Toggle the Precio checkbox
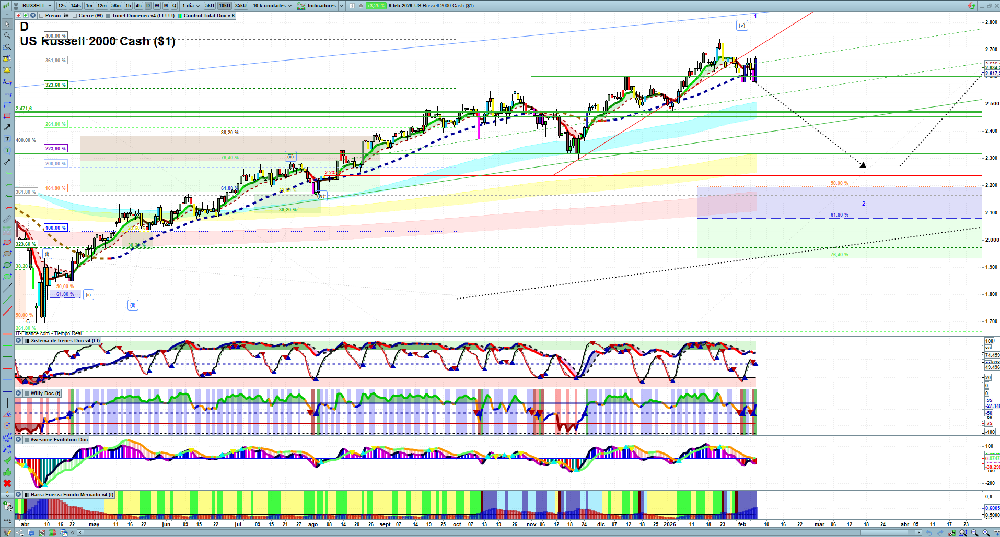Screen dimensions: 1000x537 [42, 16]
